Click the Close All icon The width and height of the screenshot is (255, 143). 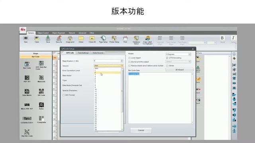(x=92, y=39)
